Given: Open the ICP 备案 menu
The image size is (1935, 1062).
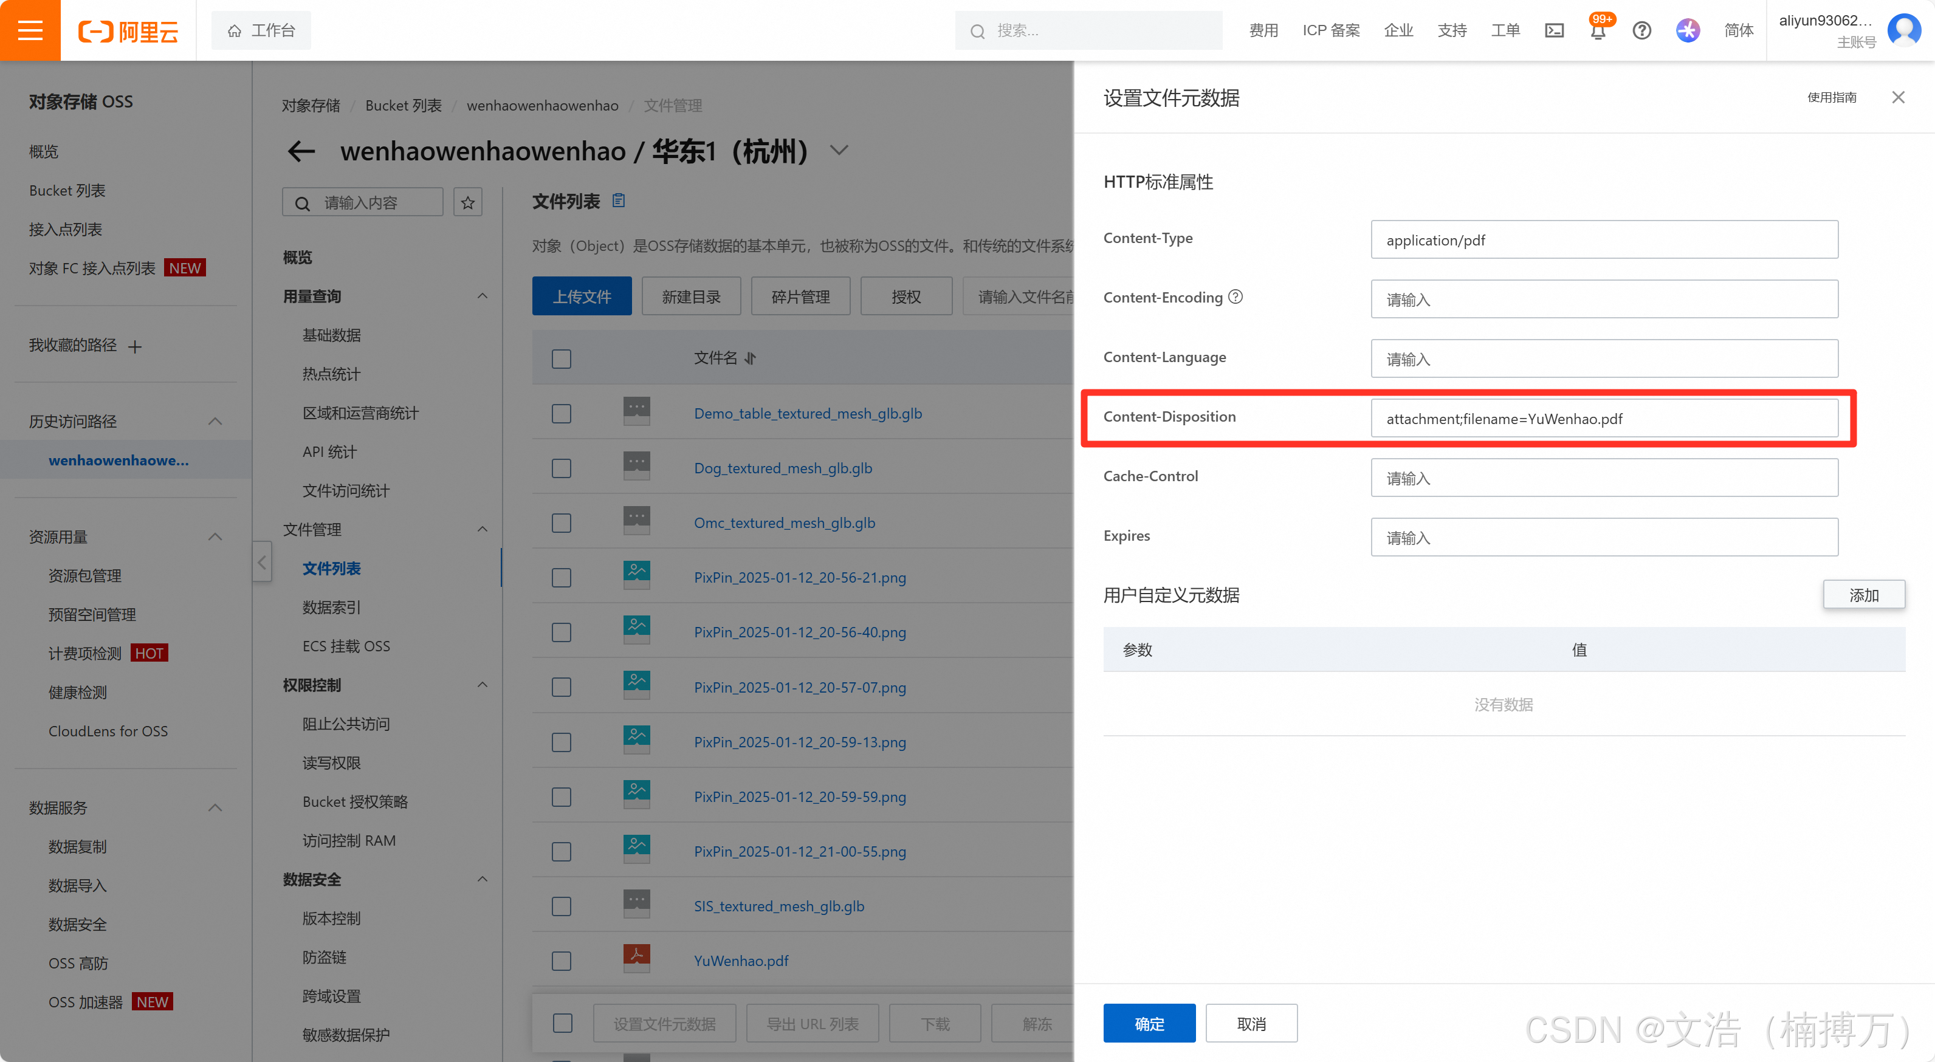Looking at the screenshot, I should 1330,30.
